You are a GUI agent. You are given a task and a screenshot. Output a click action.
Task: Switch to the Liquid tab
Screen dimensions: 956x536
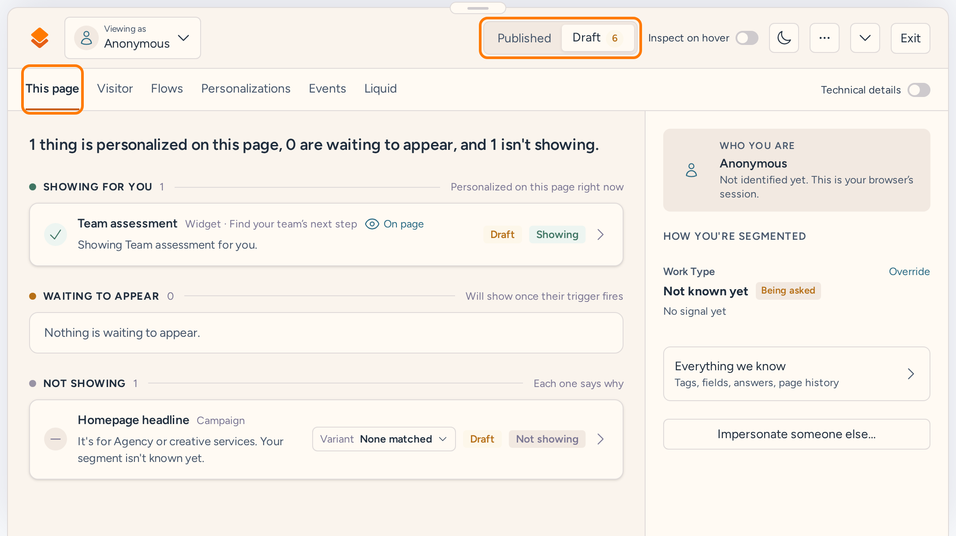pos(381,89)
